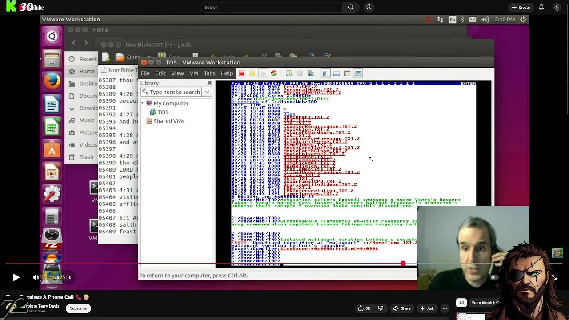The image size is (569, 320).
Task: Open OBS Studio from the launcher
Action: [52, 235]
